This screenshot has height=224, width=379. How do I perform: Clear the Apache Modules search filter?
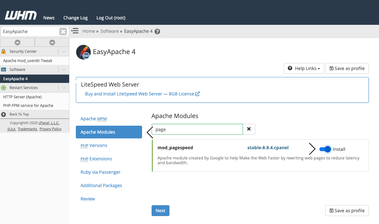click(249, 129)
